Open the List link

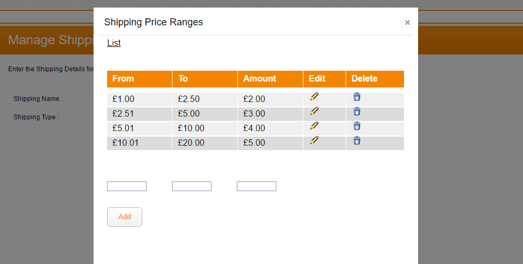[114, 43]
